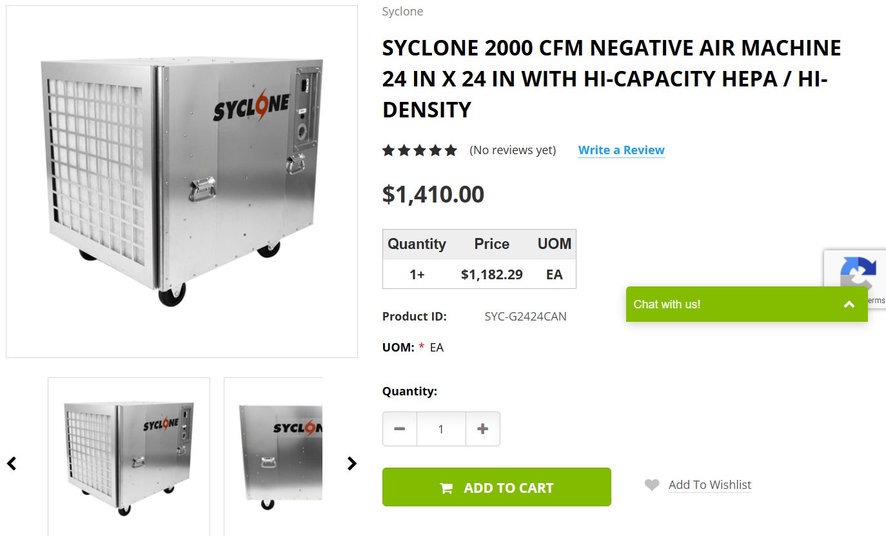Click the five-star rating icons
Screen dimensions: 886x536
point(419,150)
